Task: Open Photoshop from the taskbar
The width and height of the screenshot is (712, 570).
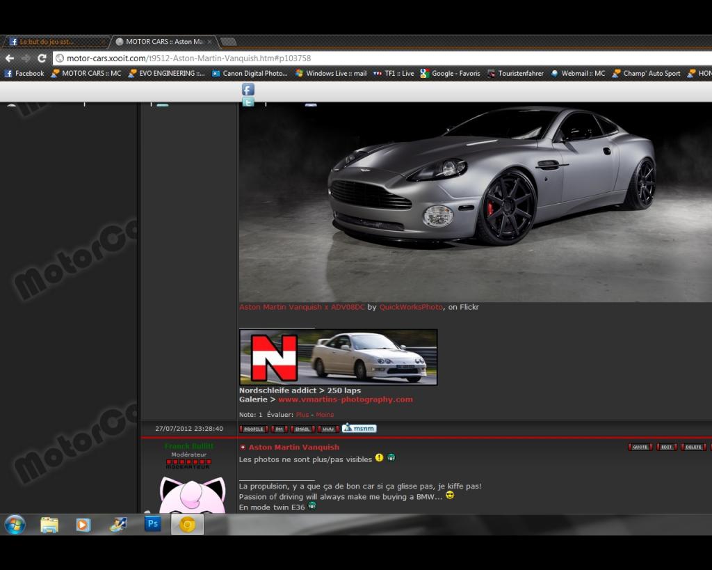Action: tap(152, 524)
